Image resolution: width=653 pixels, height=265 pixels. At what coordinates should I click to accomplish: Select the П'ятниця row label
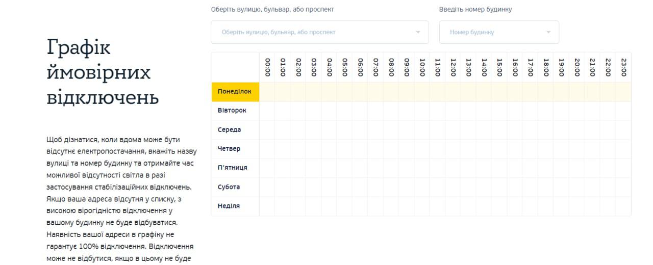233,168
